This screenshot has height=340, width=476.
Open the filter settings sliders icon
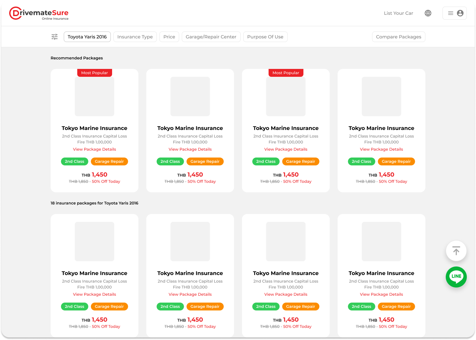(x=55, y=37)
